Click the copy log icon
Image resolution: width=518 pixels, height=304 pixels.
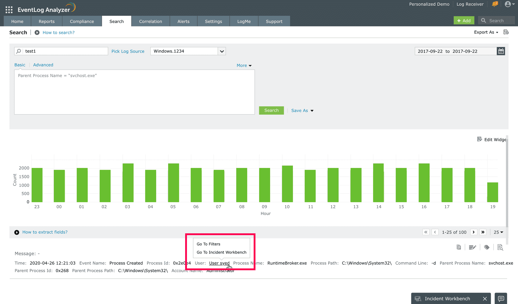459,247
